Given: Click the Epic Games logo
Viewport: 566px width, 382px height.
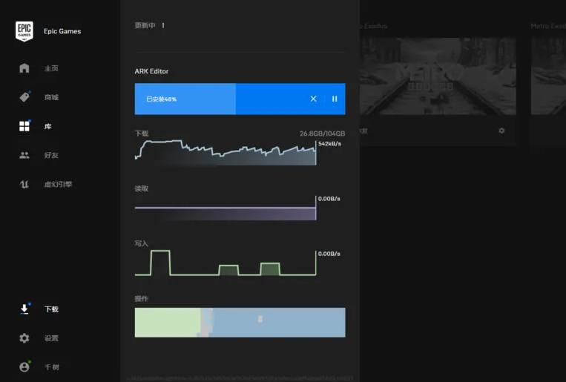Looking at the screenshot, I should 24,31.
